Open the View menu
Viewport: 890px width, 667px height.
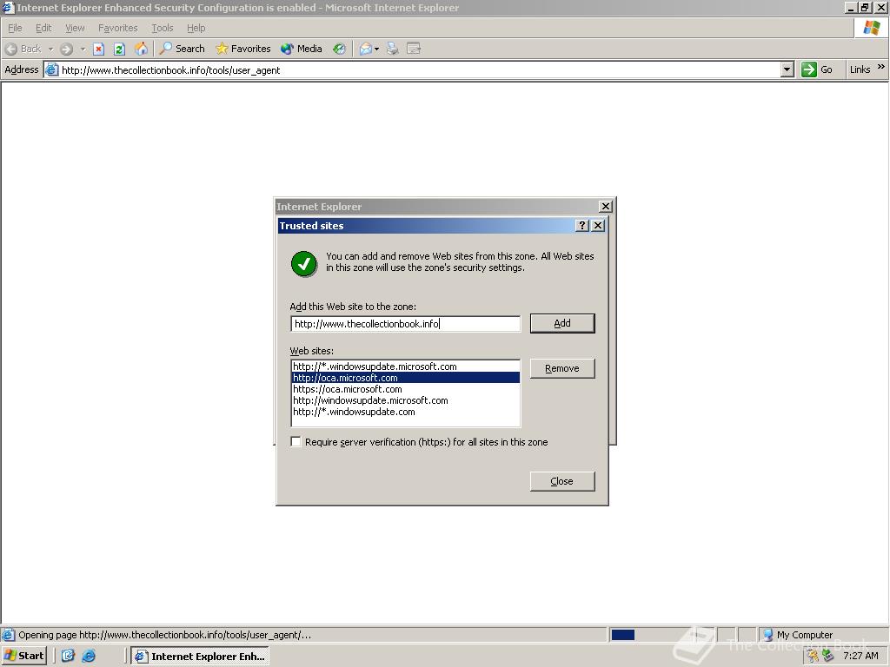[x=75, y=28]
